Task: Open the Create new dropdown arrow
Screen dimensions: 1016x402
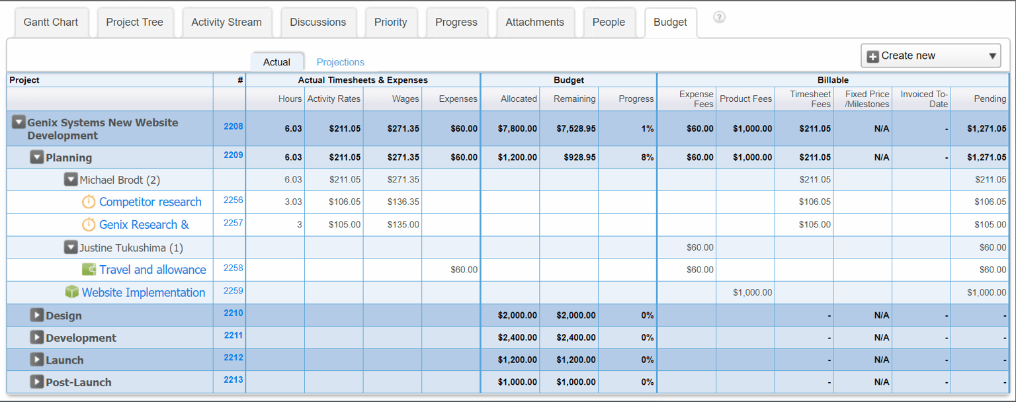Action: [x=992, y=56]
